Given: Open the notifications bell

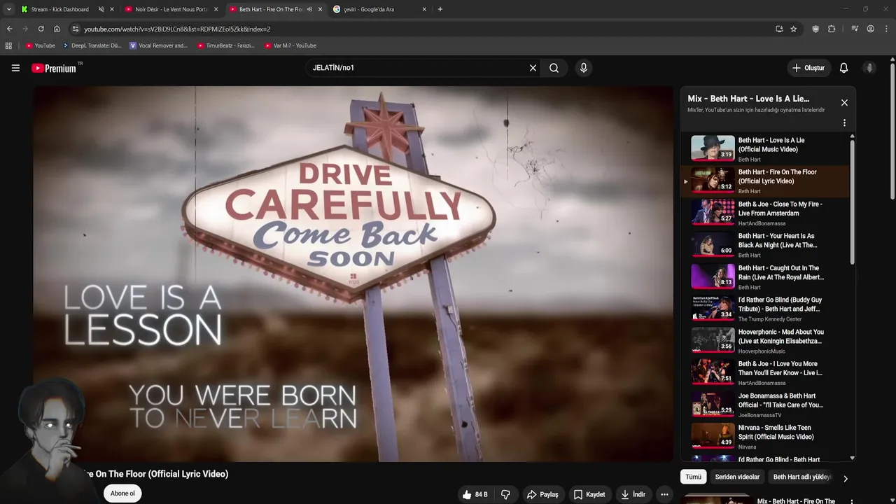Looking at the screenshot, I should 843,68.
